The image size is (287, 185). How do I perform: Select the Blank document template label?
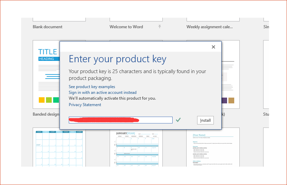47,27
